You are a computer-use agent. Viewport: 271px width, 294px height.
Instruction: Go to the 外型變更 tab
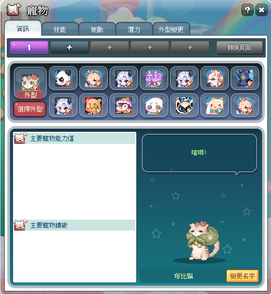pyautogui.click(x=171, y=29)
